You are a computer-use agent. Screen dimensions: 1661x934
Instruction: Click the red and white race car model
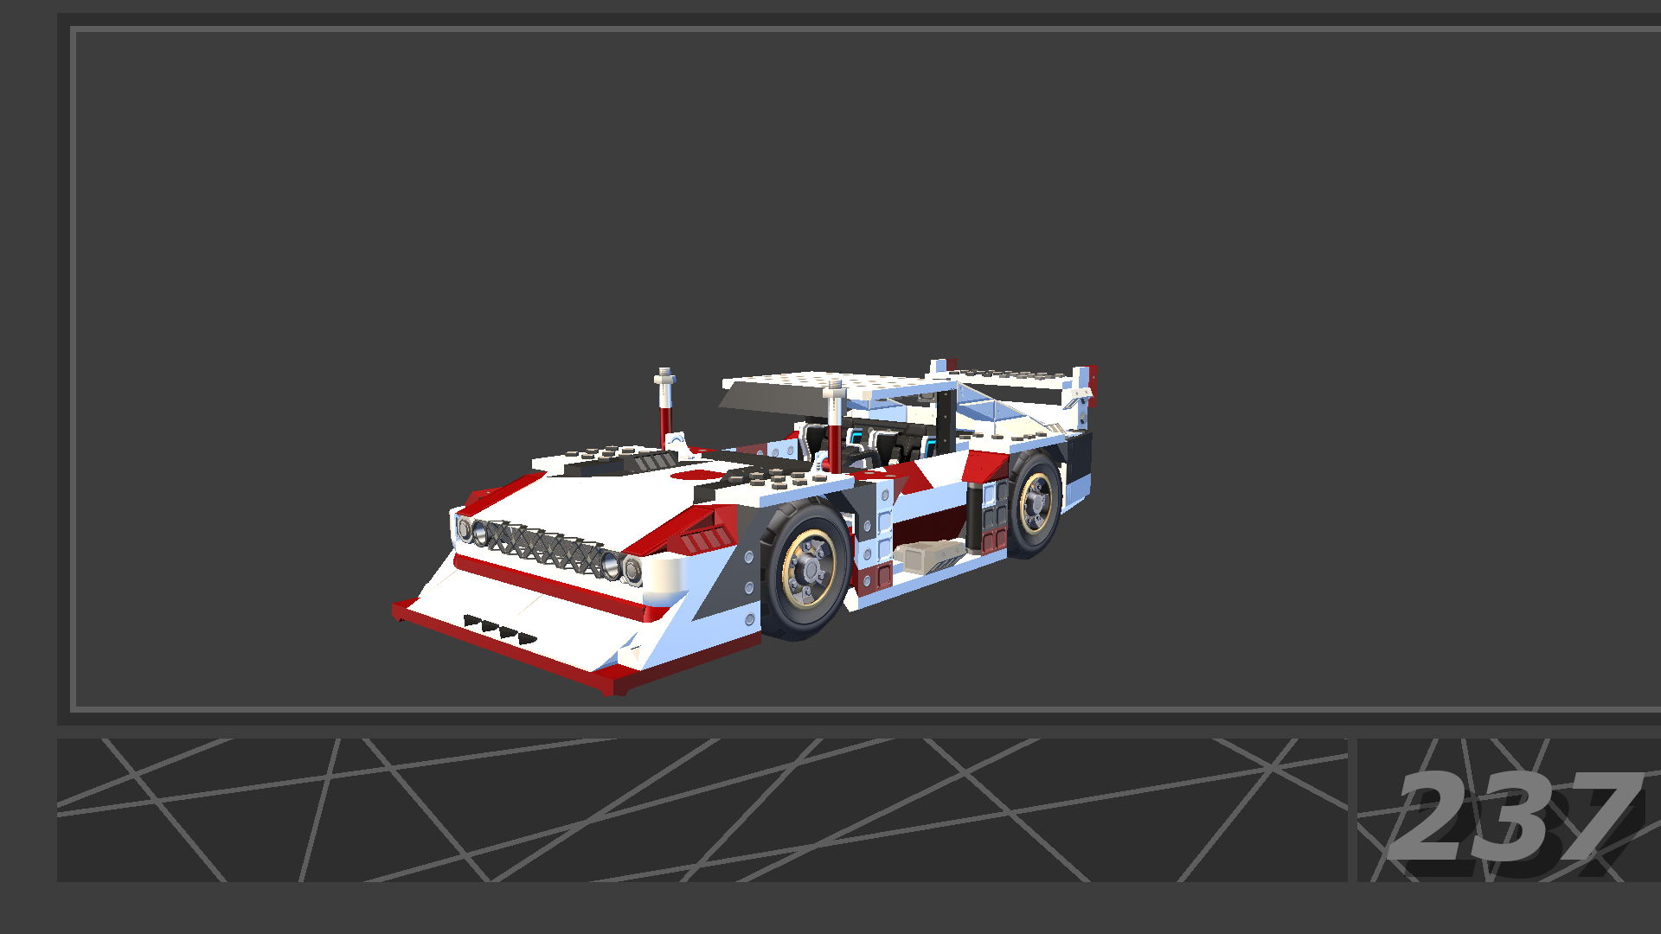coord(744,528)
